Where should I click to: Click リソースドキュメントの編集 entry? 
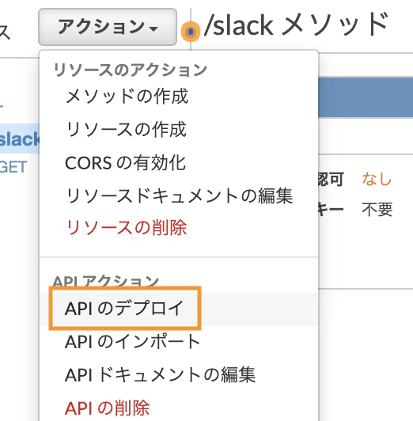tap(179, 195)
